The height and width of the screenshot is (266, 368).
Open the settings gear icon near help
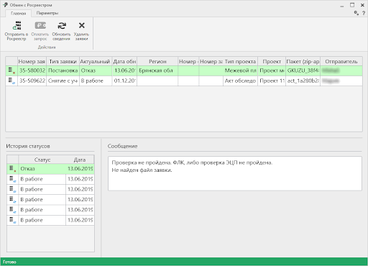click(x=356, y=13)
